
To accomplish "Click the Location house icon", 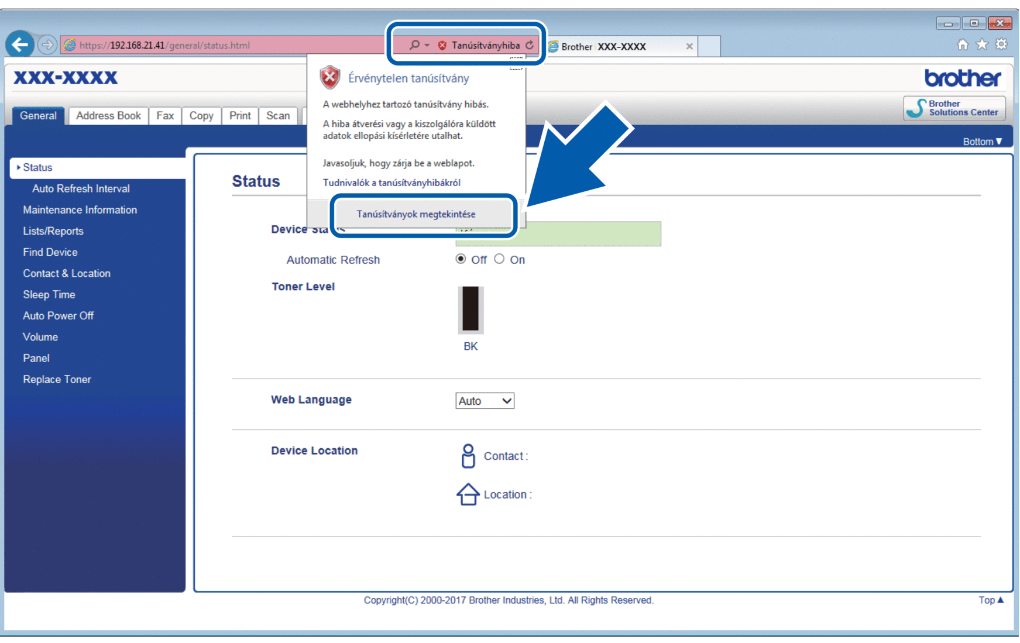I will [468, 494].
